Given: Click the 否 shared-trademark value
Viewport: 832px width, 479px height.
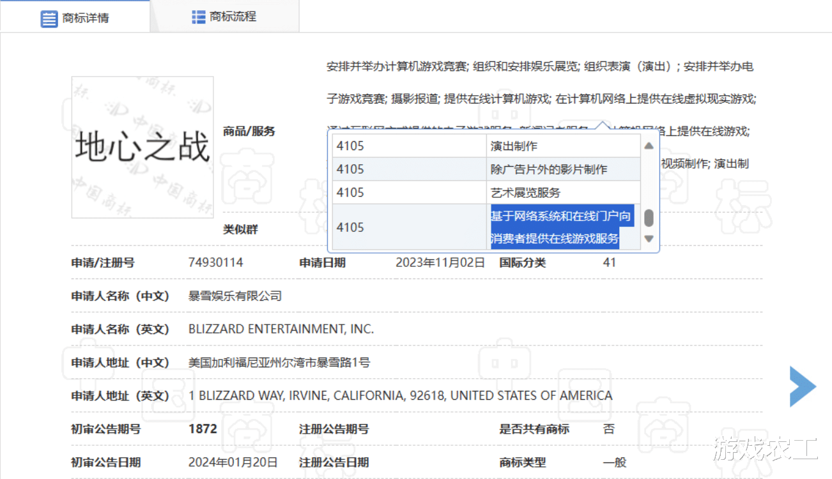Looking at the screenshot, I should 608,429.
